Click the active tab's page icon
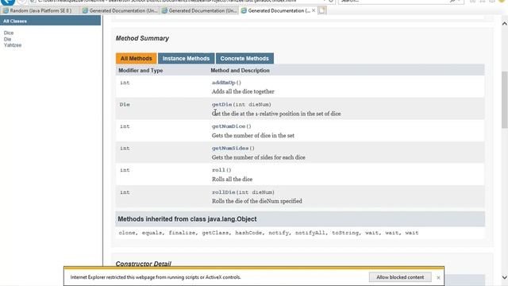The image size is (508, 286). [244, 10]
